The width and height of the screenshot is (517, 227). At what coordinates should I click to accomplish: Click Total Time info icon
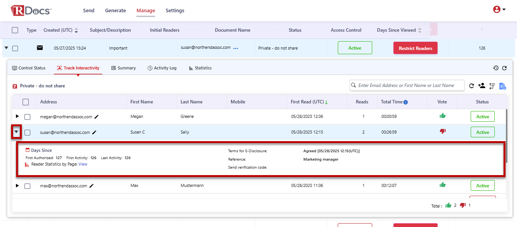pos(406,102)
